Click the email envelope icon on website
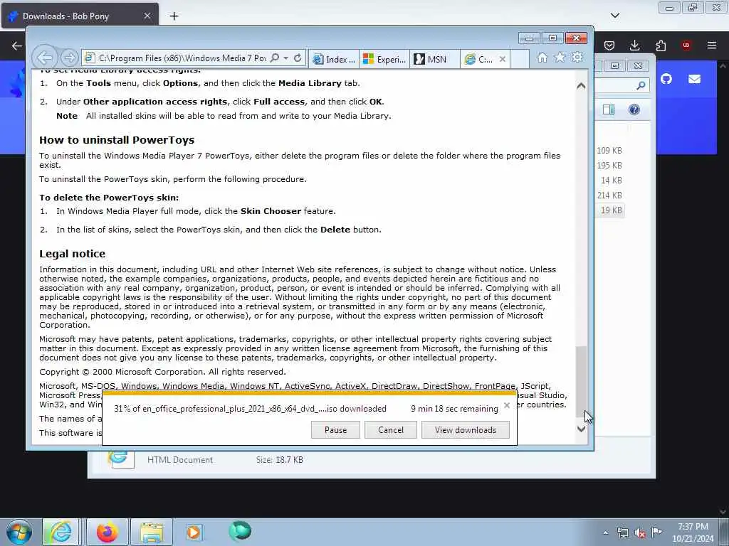 click(694, 79)
